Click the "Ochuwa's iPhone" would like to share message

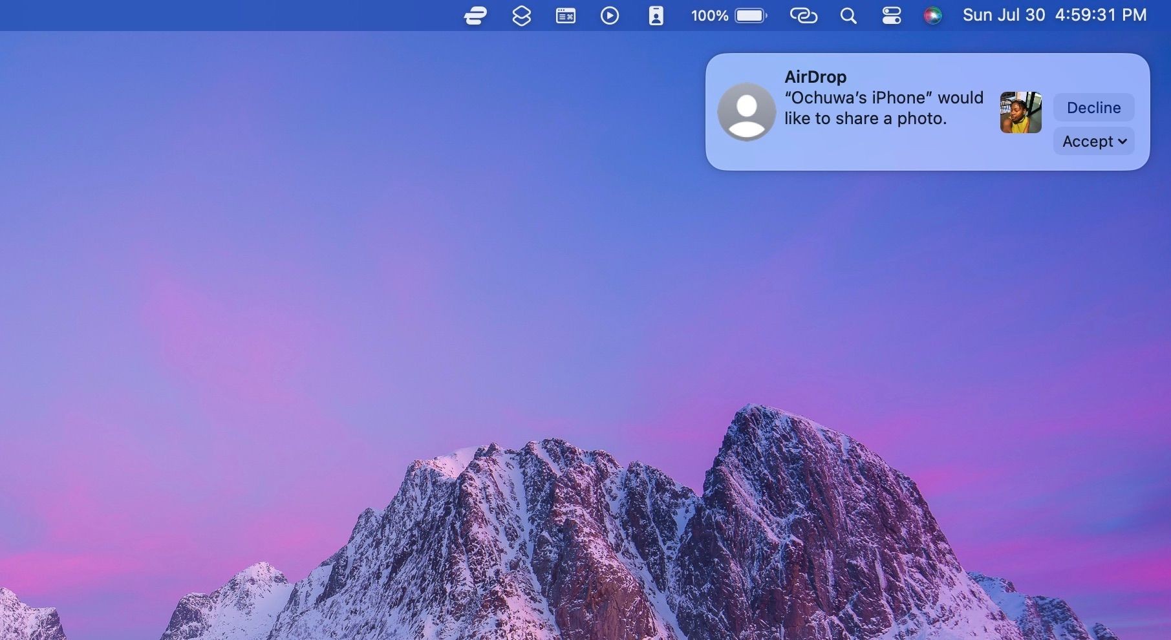883,108
